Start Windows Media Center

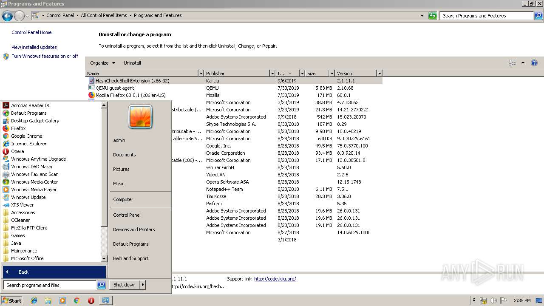(34, 182)
